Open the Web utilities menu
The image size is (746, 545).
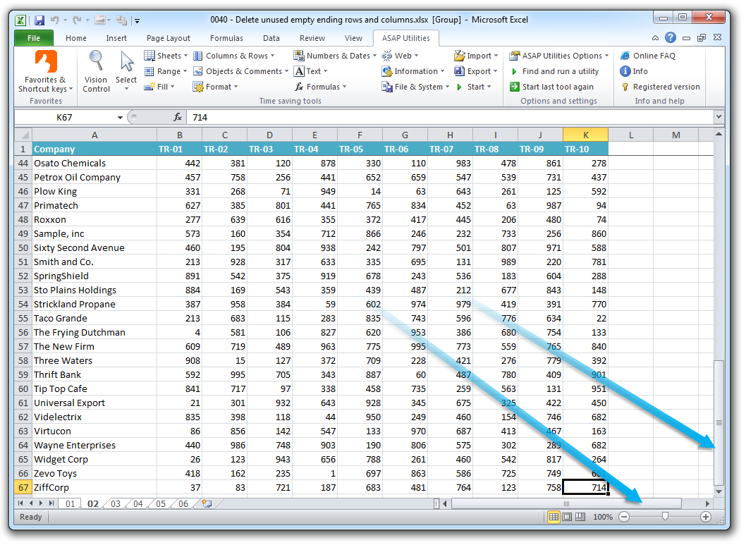pyautogui.click(x=400, y=56)
